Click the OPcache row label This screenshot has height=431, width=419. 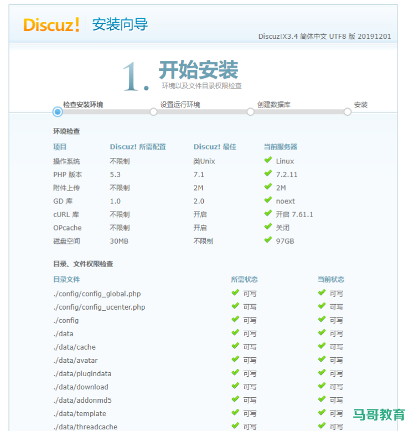point(68,228)
